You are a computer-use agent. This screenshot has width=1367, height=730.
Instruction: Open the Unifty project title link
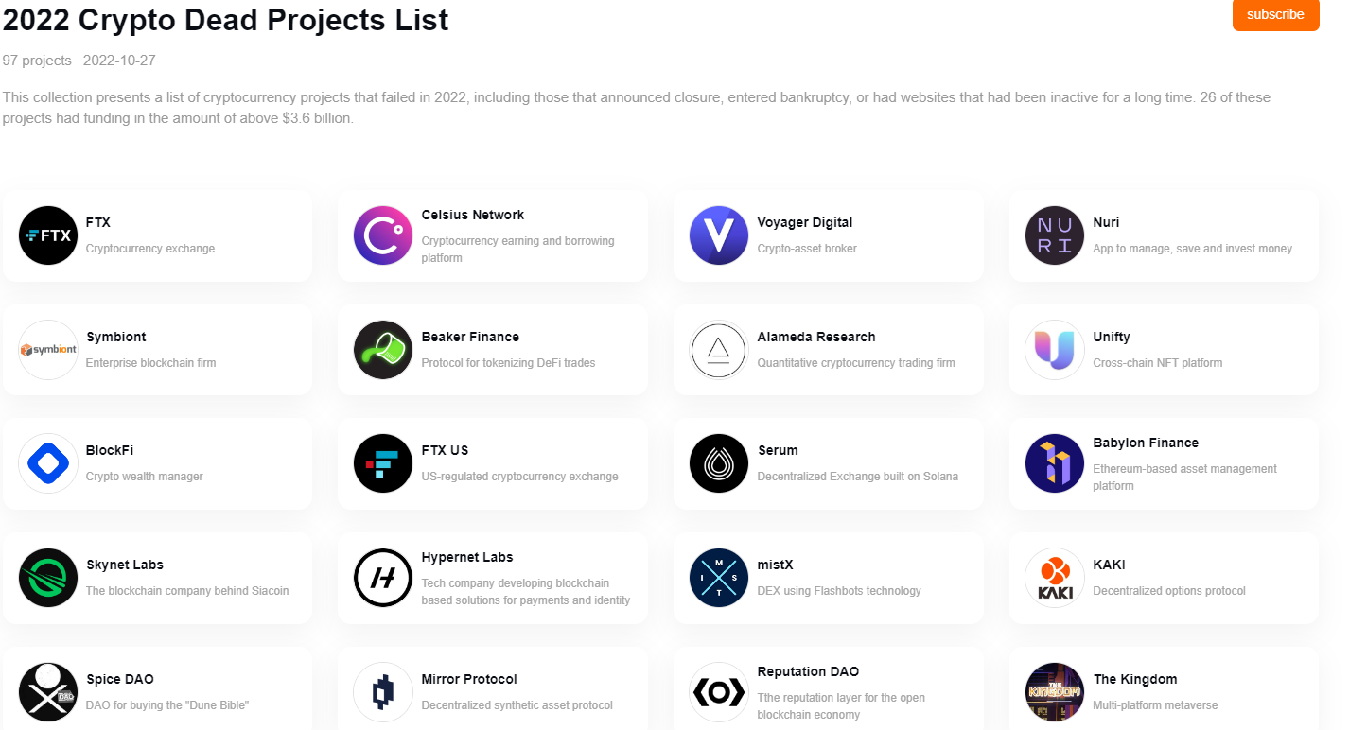1112,337
